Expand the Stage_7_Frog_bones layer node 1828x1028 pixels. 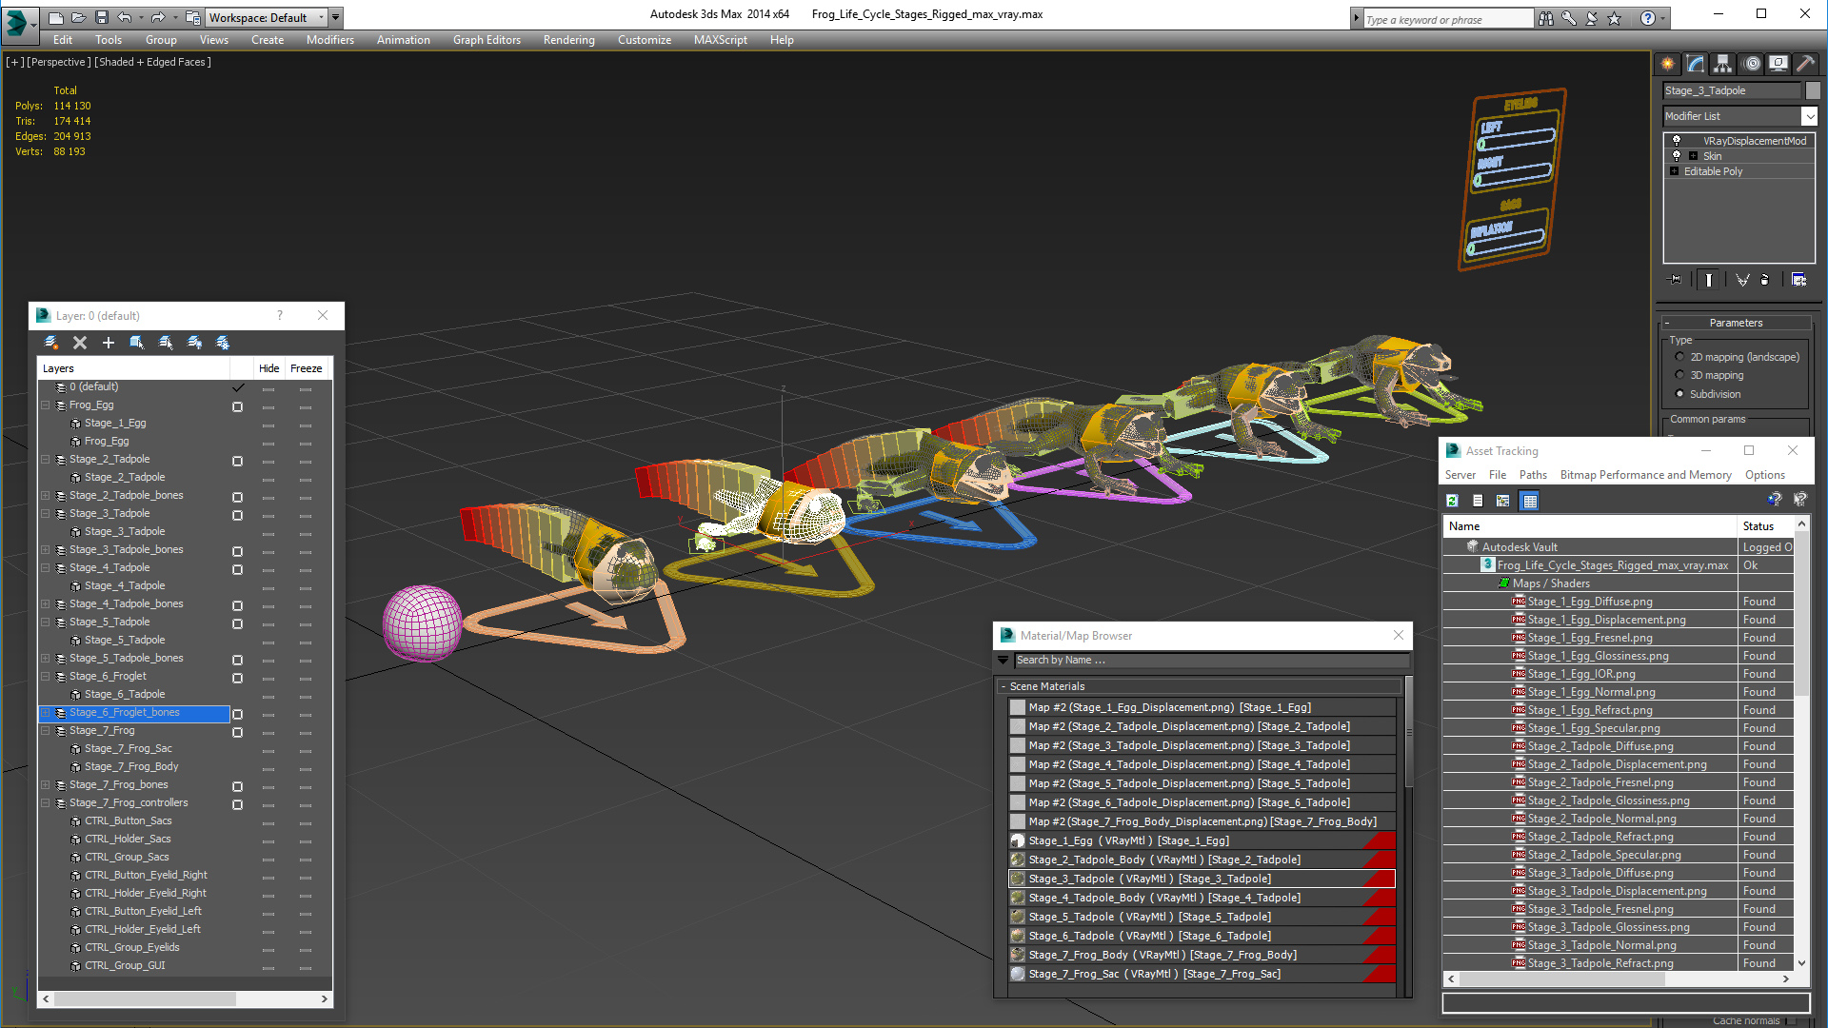click(x=45, y=784)
